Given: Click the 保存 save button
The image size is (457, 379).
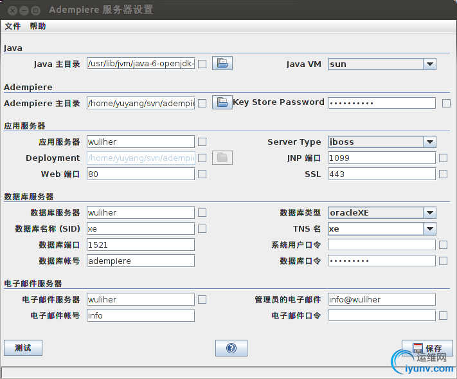Looking at the screenshot, I should (x=427, y=348).
